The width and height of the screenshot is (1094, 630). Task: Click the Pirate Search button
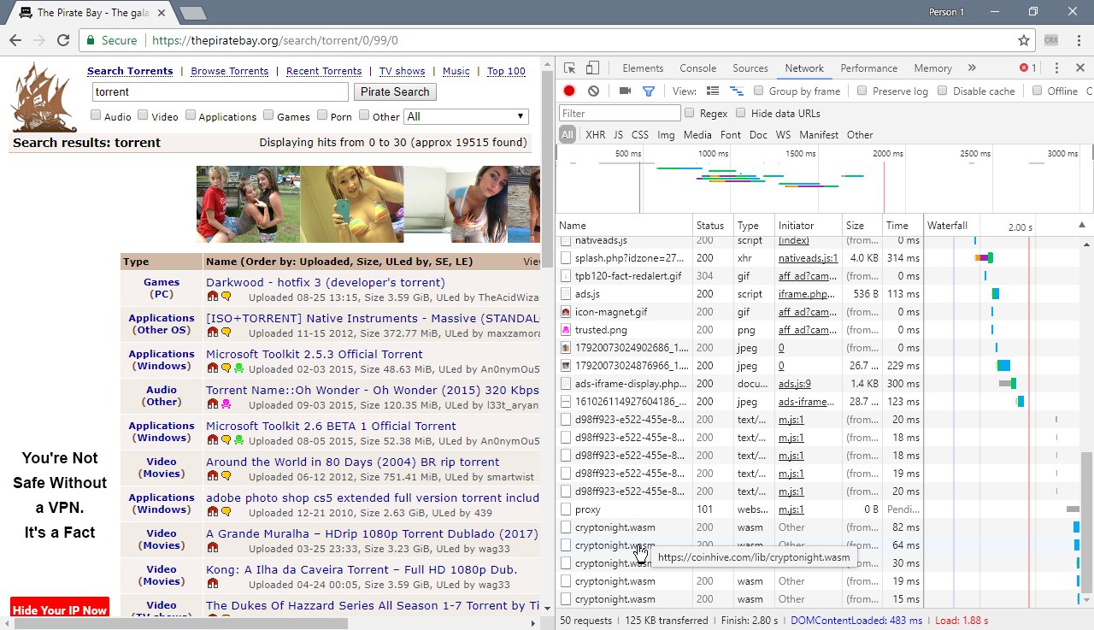(395, 91)
